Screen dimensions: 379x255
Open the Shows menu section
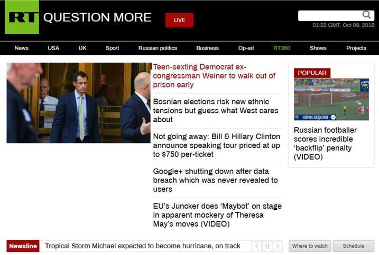318,48
